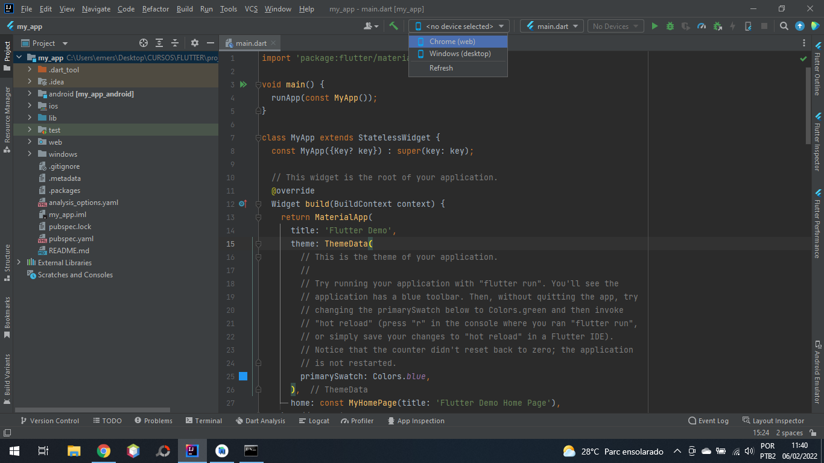Open the Project view mode dropdown
Screen dimensions: 824x463
(45, 43)
